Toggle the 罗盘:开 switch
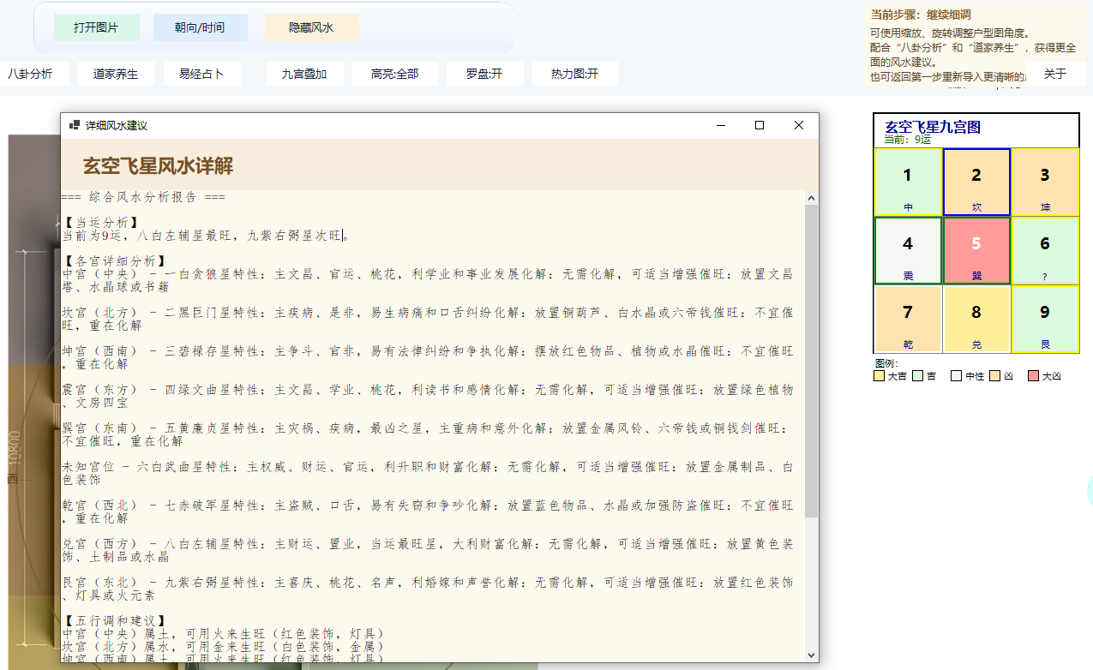Screen dimensions: 1093x670 pos(484,74)
